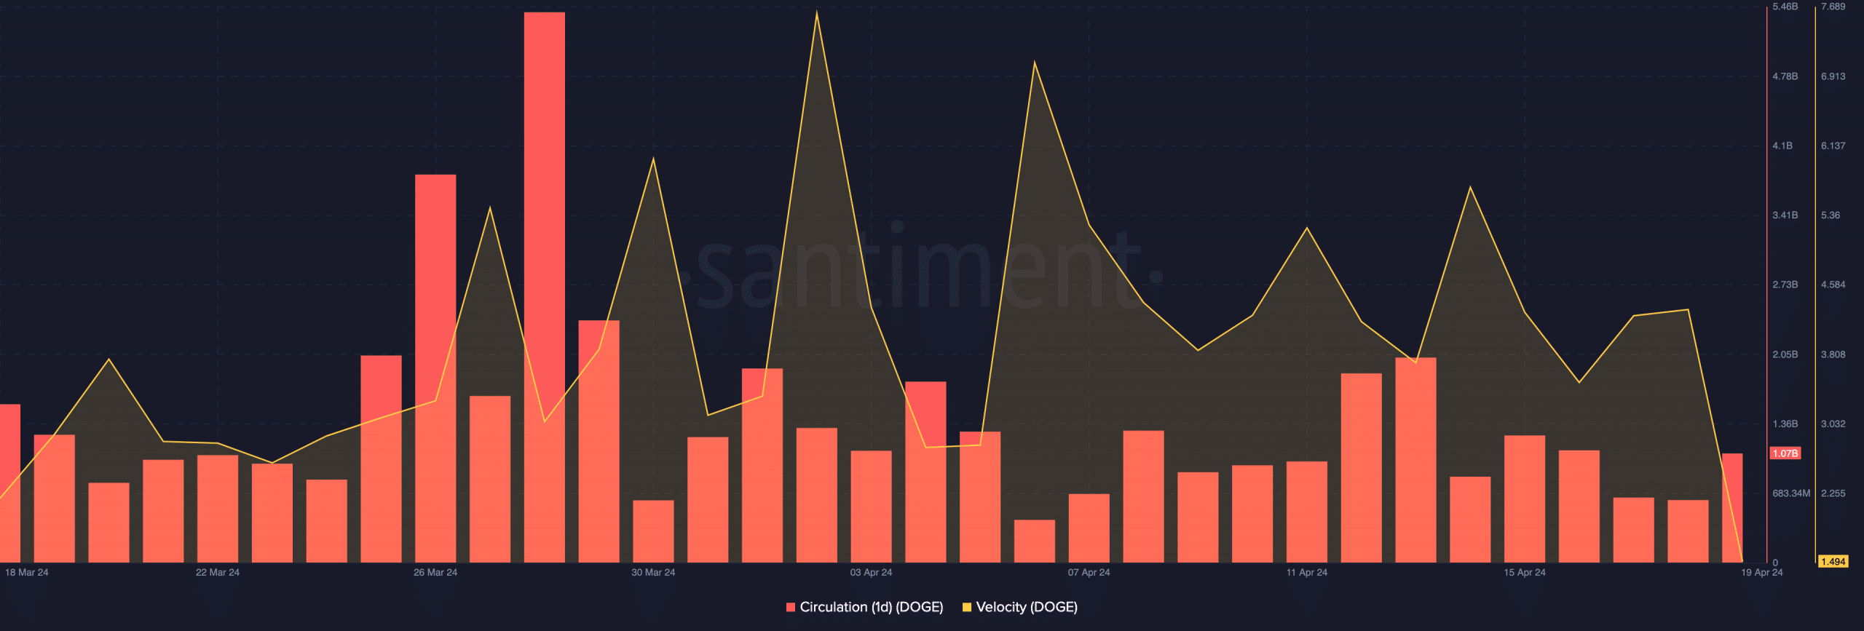The width and height of the screenshot is (1864, 631).
Task: Click the 5.36 velocity axis label
Action: [1831, 215]
